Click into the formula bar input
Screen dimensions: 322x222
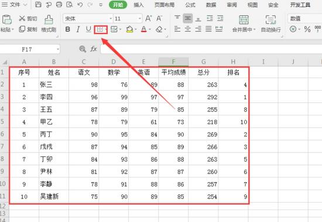coord(211,49)
